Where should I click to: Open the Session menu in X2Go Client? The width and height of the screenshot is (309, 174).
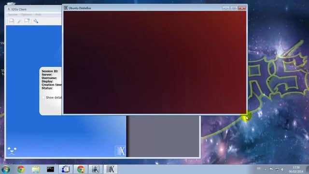13,14
